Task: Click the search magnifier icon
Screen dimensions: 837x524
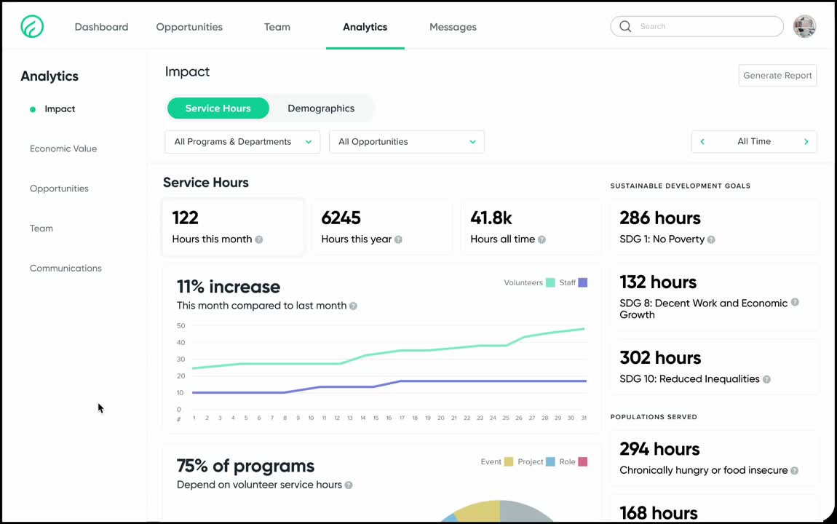Action: click(625, 26)
